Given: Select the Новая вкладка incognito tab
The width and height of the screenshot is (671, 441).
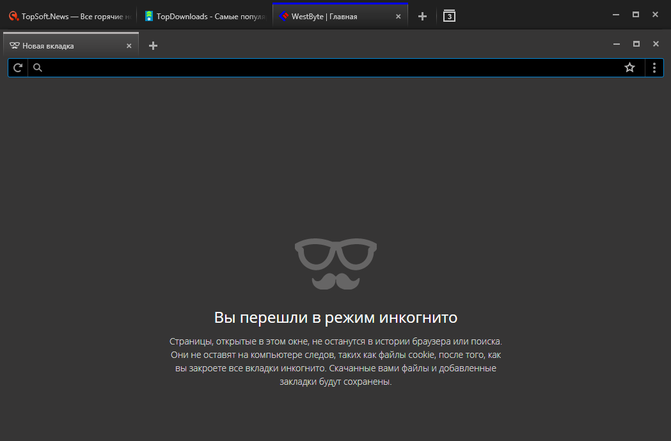Looking at the screenshot, I should [70, 45].
